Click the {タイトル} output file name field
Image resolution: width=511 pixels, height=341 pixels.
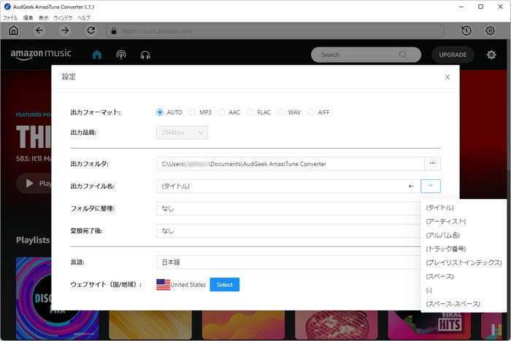coord(288,186)
